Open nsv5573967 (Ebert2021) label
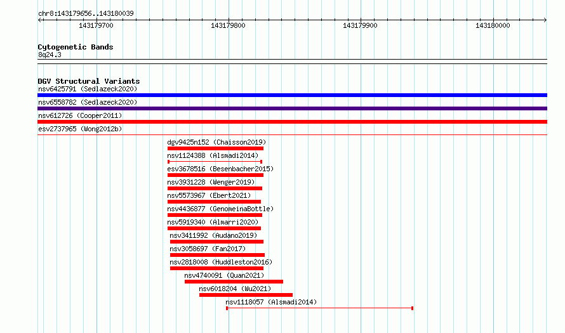Screen dimensions: 565x333 [209, 195]
